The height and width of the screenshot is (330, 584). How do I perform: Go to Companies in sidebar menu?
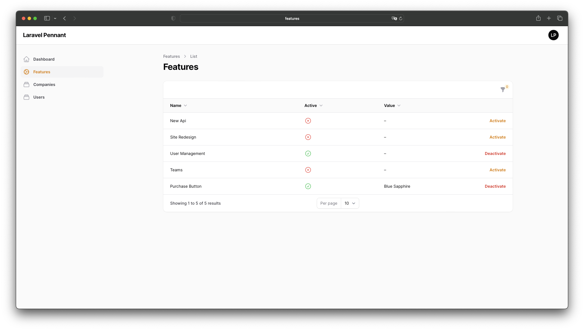pos(44,85)
